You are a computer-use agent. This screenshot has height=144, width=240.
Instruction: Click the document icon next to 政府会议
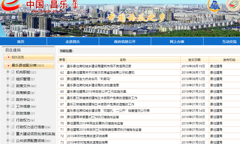13,100
